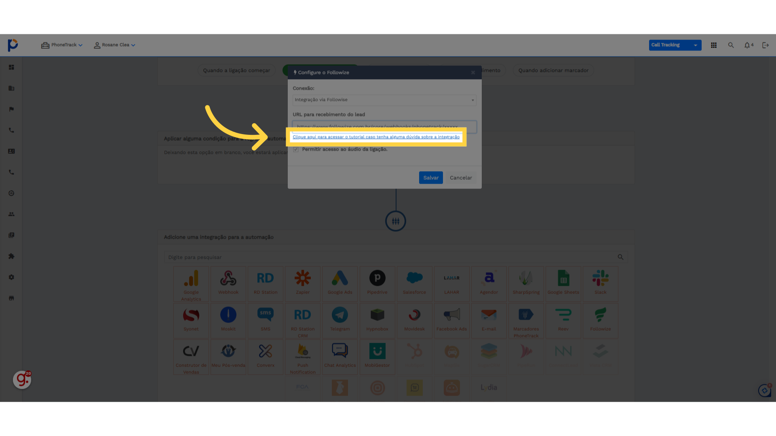Expand the Rosane Clea user menu
This screenshot has width=776, height=436.
pyautogui.click(x=114, y=45)
